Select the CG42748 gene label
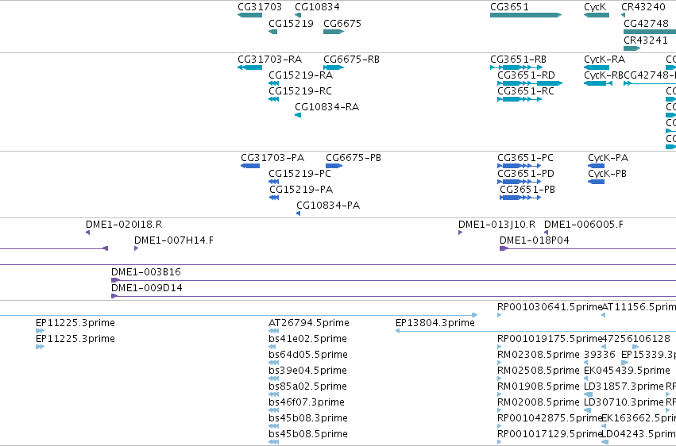Screen dimensions: 676x446 (x=647, y=24)
